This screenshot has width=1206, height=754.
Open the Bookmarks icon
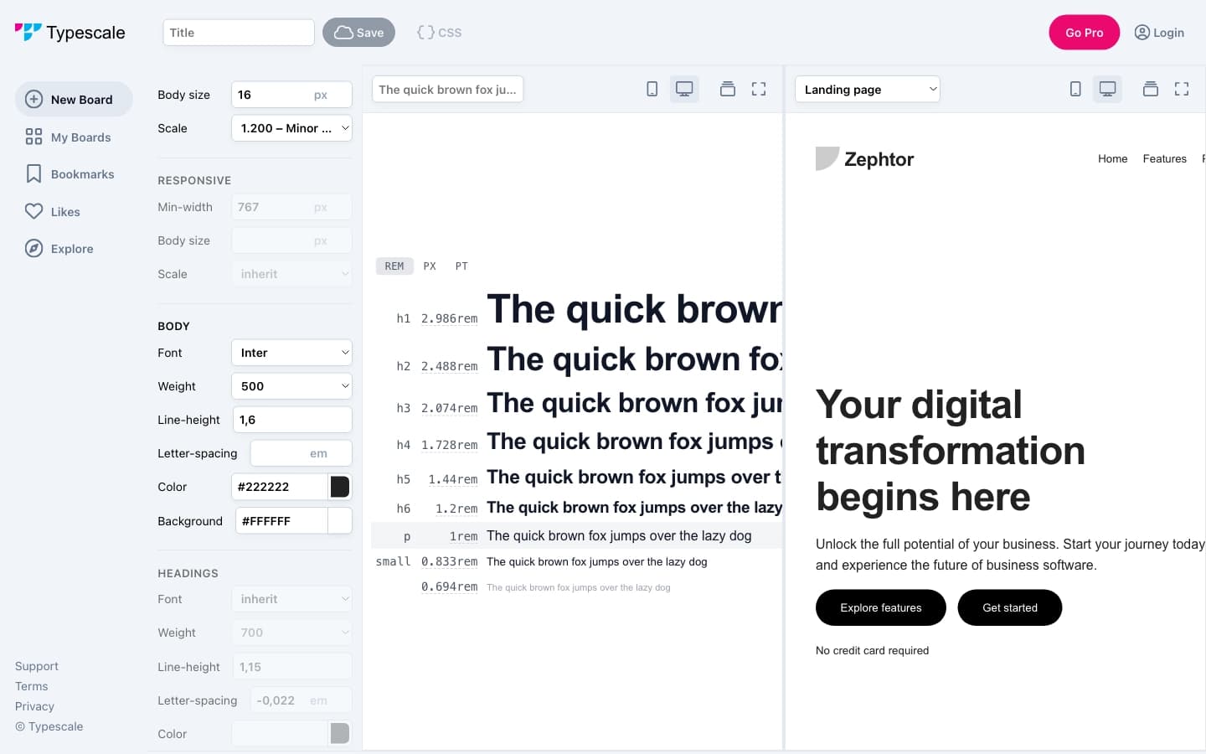point(33,173)
